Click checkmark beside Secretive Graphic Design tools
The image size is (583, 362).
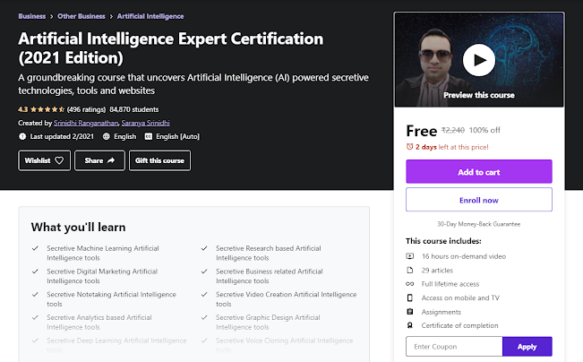click(204, 317)
